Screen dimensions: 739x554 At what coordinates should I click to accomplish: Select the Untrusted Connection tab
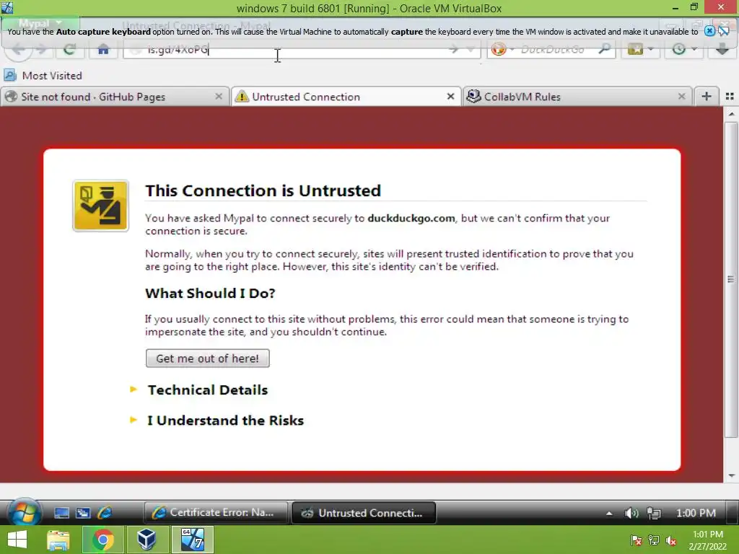(x=346, y=97)
